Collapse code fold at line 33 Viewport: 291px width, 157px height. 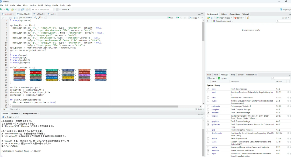click(x=8, y=100)
